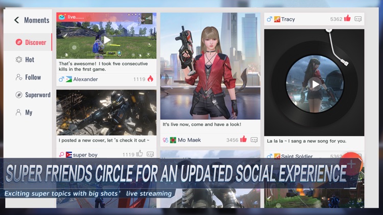Screen dimensions: 383x215
Task: Click the 'That's awesome!' post caption
Action: coord(103,66)
